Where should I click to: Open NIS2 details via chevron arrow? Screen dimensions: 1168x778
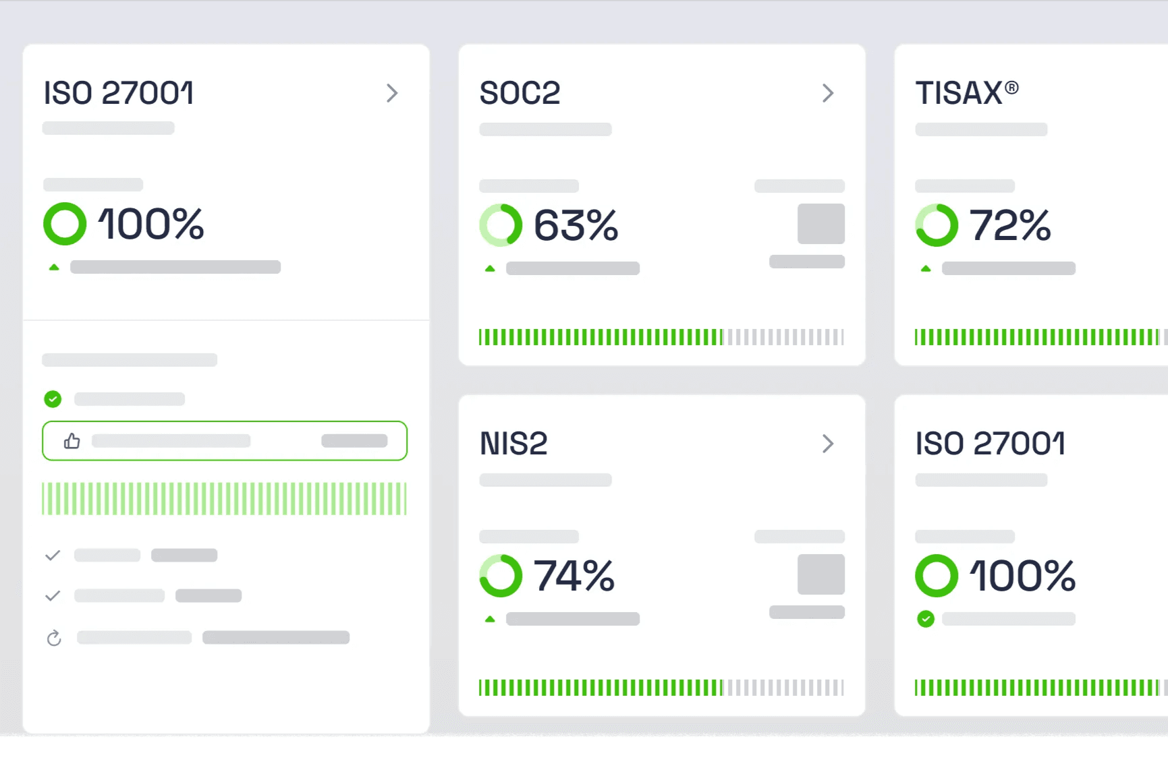(x=828, y=444)
